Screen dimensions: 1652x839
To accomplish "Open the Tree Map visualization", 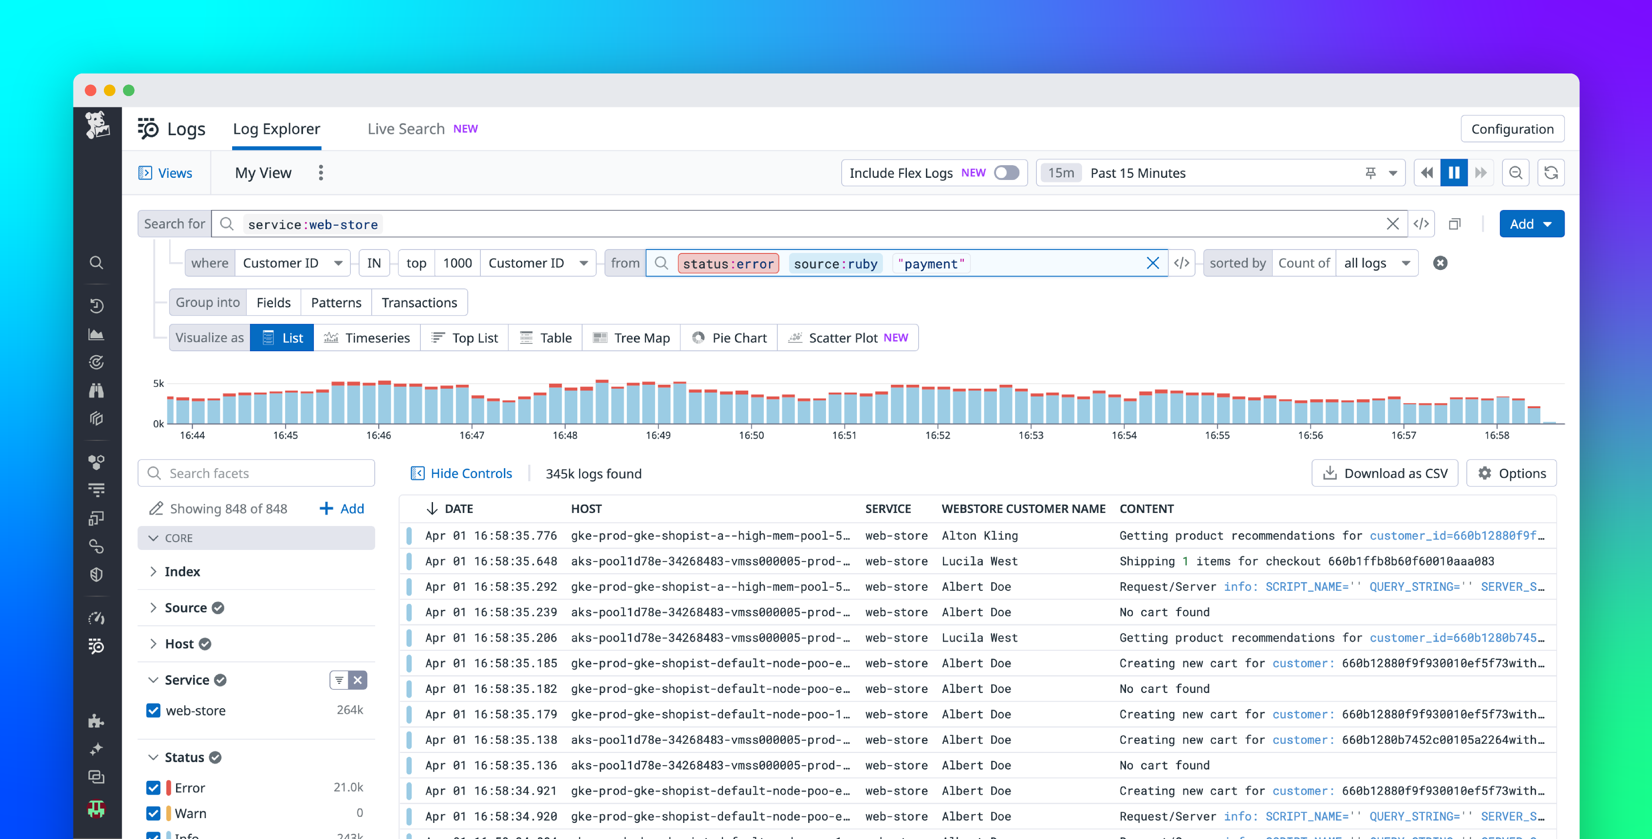I will 631,337.
